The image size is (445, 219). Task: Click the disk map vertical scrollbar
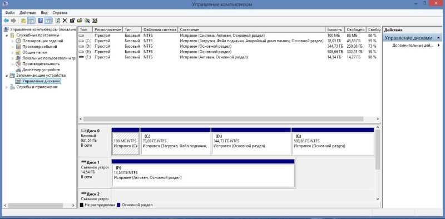(x=378, y=150)
